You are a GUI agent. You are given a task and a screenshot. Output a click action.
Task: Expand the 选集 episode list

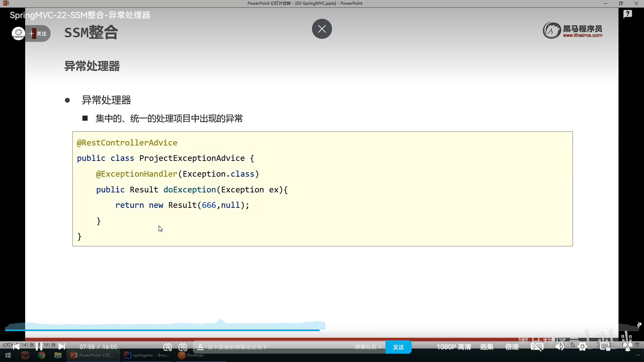[486, 347]
